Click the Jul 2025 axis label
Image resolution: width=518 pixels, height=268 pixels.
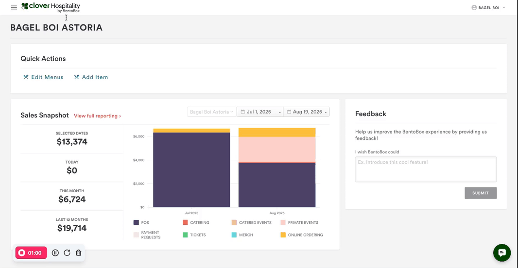191,213
